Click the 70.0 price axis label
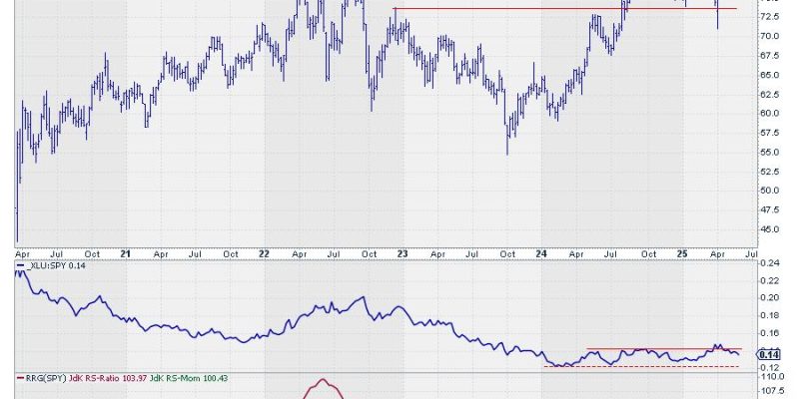 pyautogui.click(x=769, y=36)
